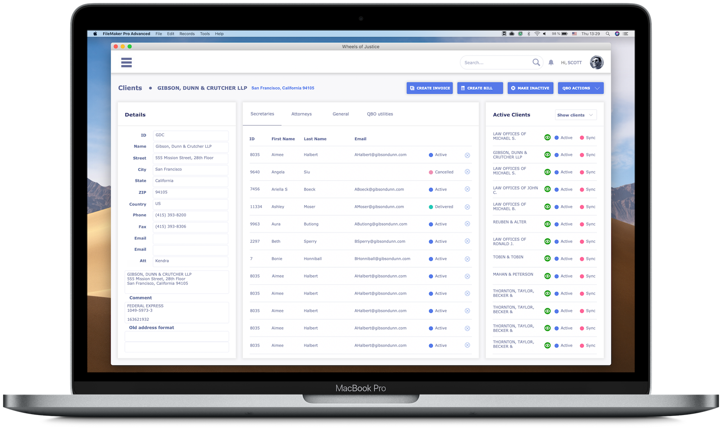Open the notifications bell

click(551, 63)
